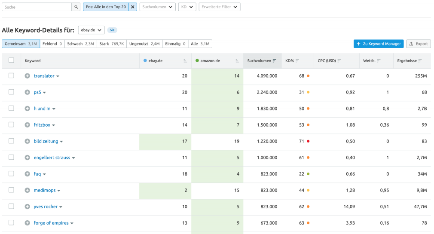Check the 'engelbert strauss' row checkbox
Image resolution: width=434 pixels, height=234 pixels.
pyautogui.click(x=11, y=157)
